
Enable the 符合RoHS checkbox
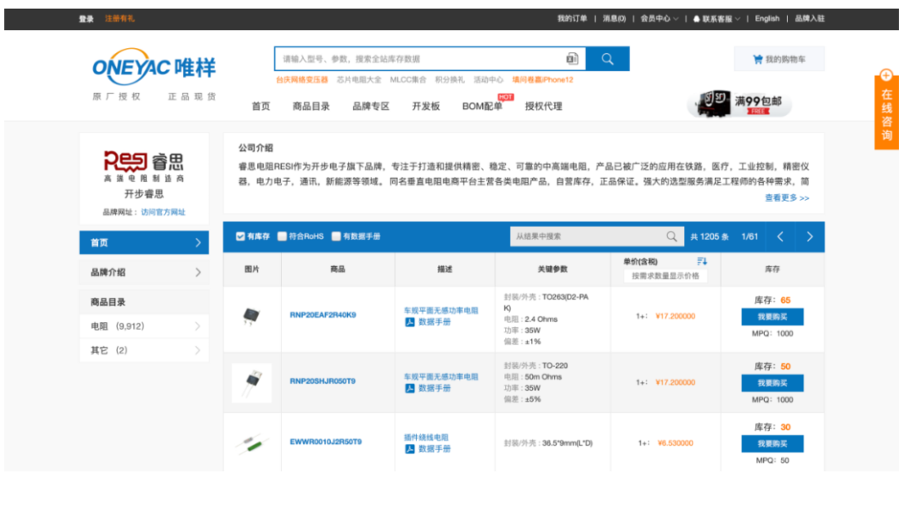pyautogui.click(x=282, y=236)
